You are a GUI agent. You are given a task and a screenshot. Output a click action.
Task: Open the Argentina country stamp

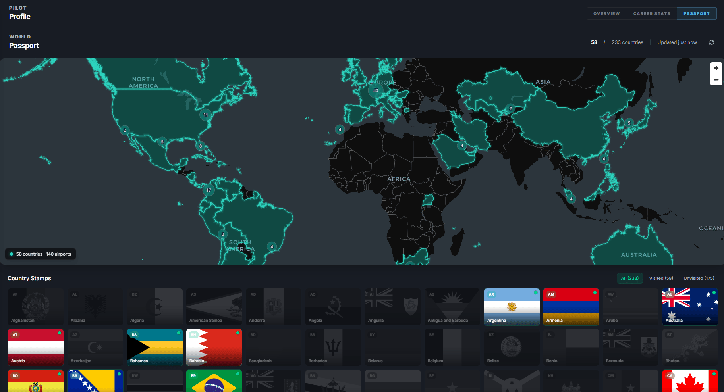point(512,307)
